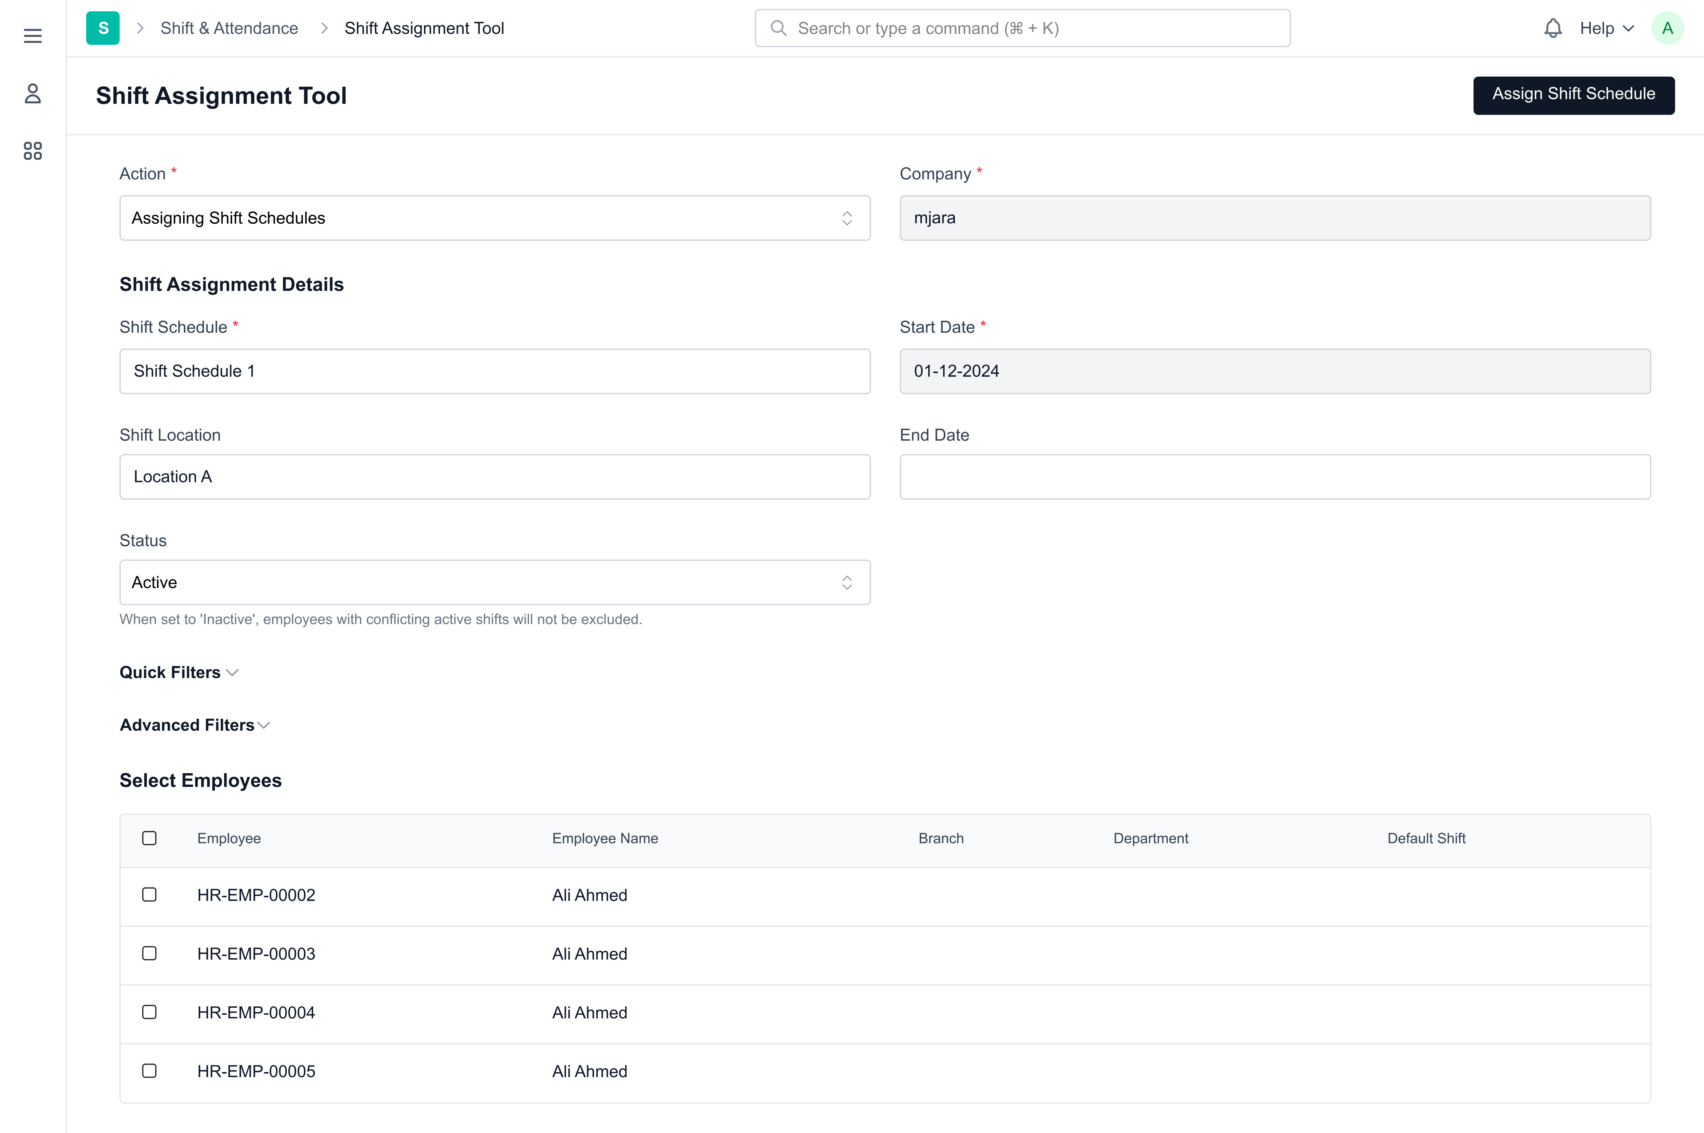Click the Assign Shift Schedule button
The image size is (1704, 1133).
1573,95
